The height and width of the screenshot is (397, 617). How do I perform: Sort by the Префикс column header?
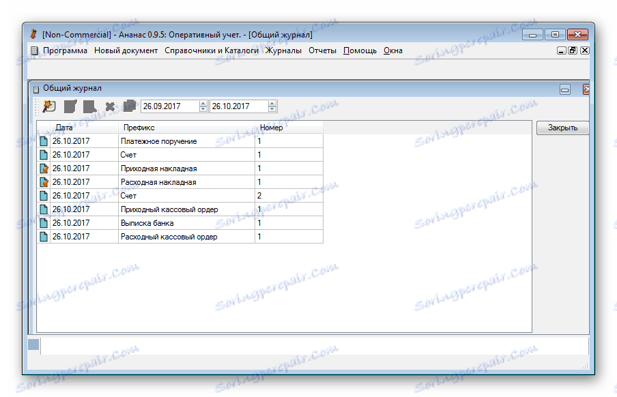[x=186, y=128]
